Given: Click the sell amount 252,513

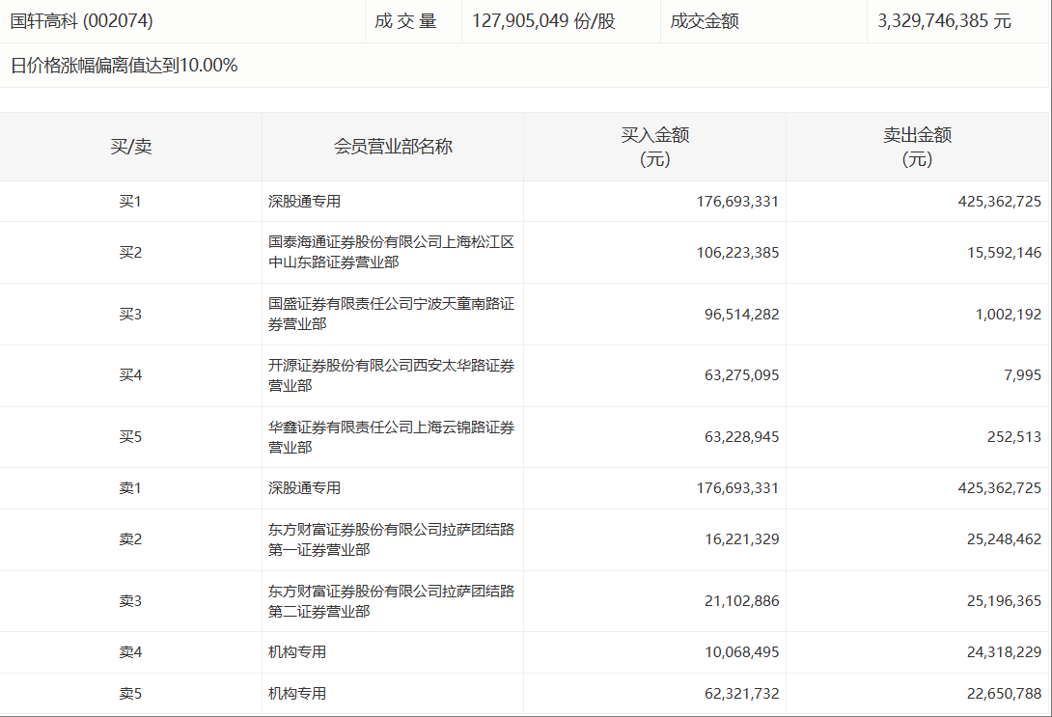Looking at the screenshot, I should (x=1014, y=436).
